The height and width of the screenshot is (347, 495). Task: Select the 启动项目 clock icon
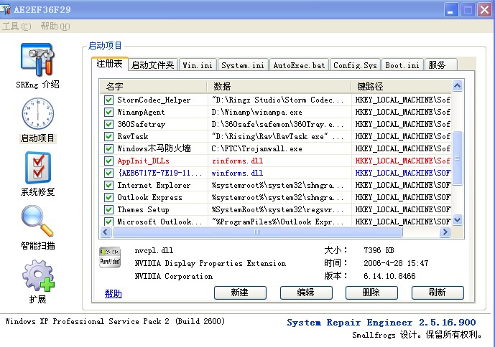(x=38, y=114)
